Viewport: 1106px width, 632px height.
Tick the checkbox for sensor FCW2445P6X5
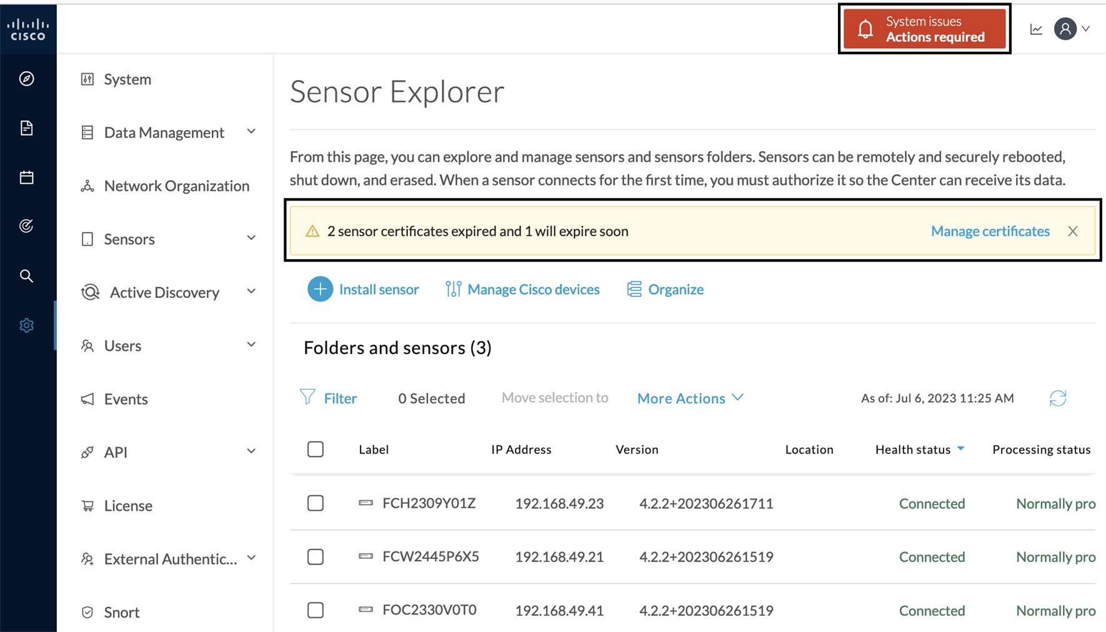(316, 556)
